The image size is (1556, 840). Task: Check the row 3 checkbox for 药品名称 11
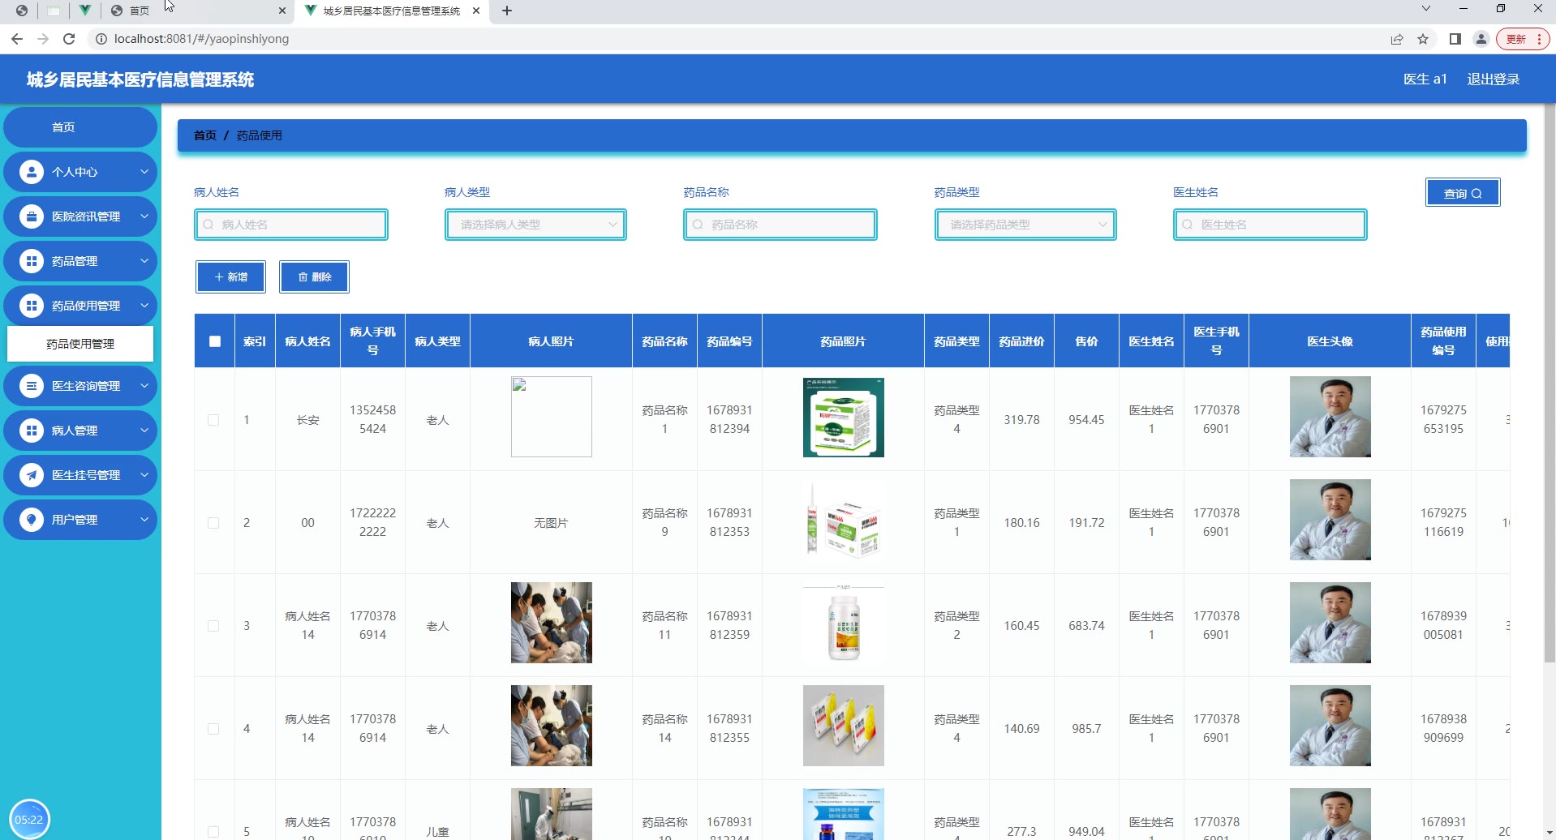(213, 626)
